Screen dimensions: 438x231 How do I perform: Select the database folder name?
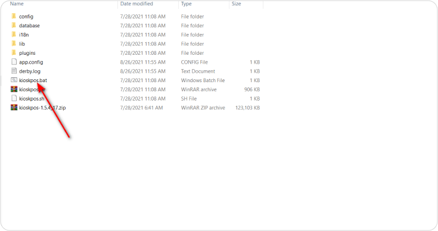(x=29, y=26)
